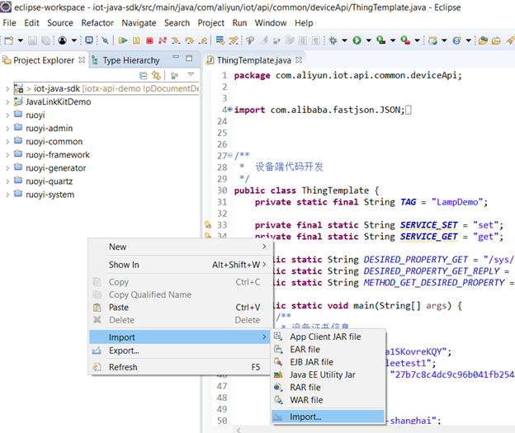Screen dimensions: 515x433
Task: Select the Project Explorer tab
Action: tap(44, 60)
